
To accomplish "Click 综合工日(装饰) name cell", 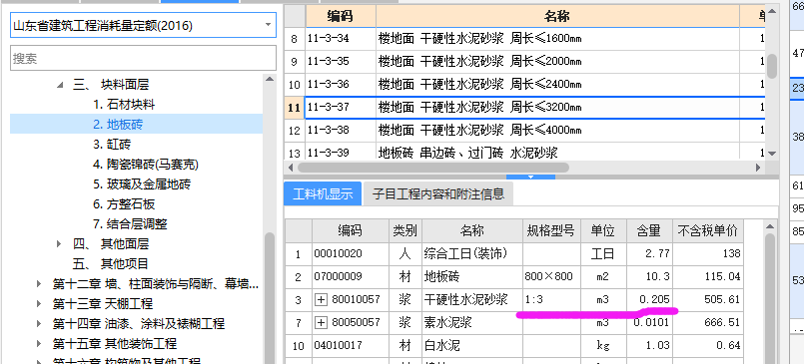I will click(x=472, y=253).
